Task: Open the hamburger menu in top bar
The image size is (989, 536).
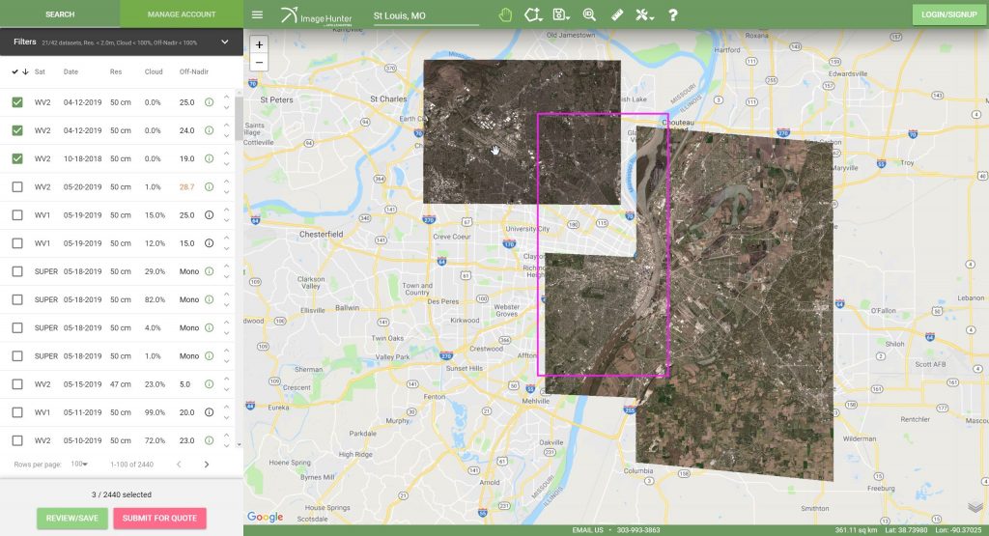Action: tap(257, 14)
